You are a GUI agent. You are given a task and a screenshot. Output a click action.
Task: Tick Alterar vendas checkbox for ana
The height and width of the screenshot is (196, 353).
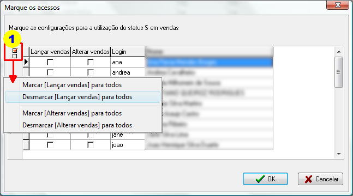(90, 62)
